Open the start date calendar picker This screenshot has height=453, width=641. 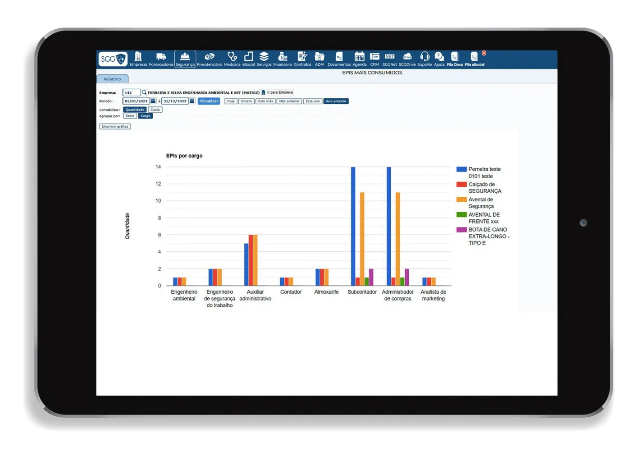[153, 101]
